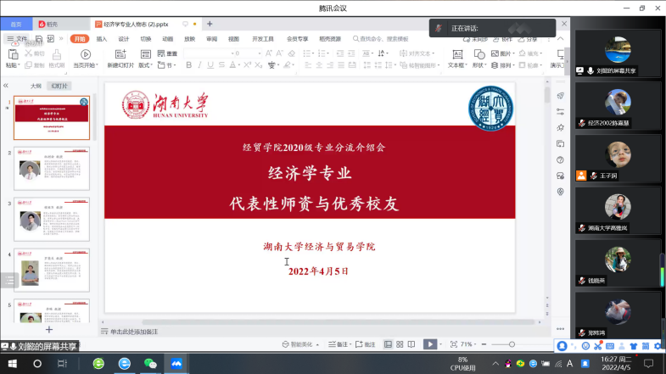This screenshot has width=666, height=374.
Task: Click the Paste (粘贴) clipboard icon
Action: 14,54
